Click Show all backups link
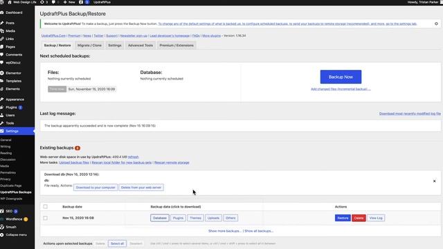Image resolution: width=443 pixels, height=249 pixels. [x=259, y=231]
